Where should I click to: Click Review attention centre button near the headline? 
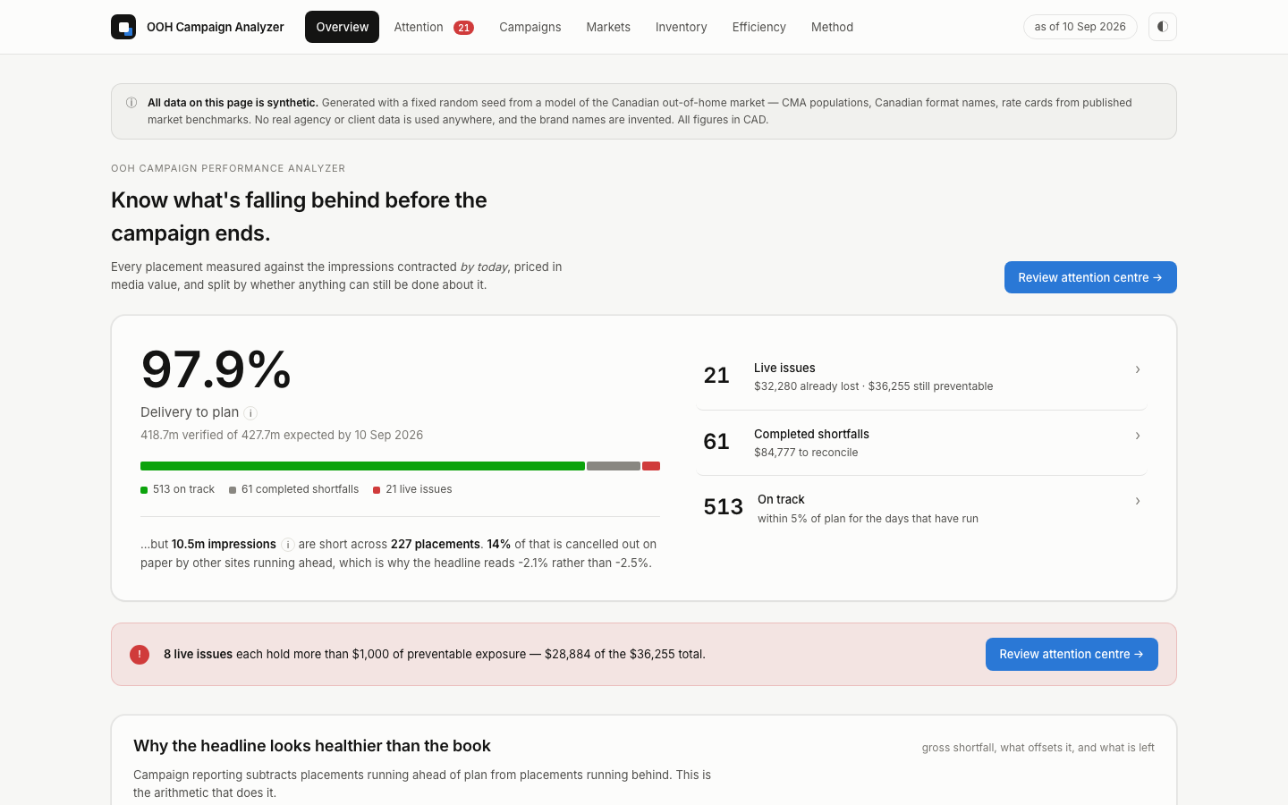[1090, 277]
